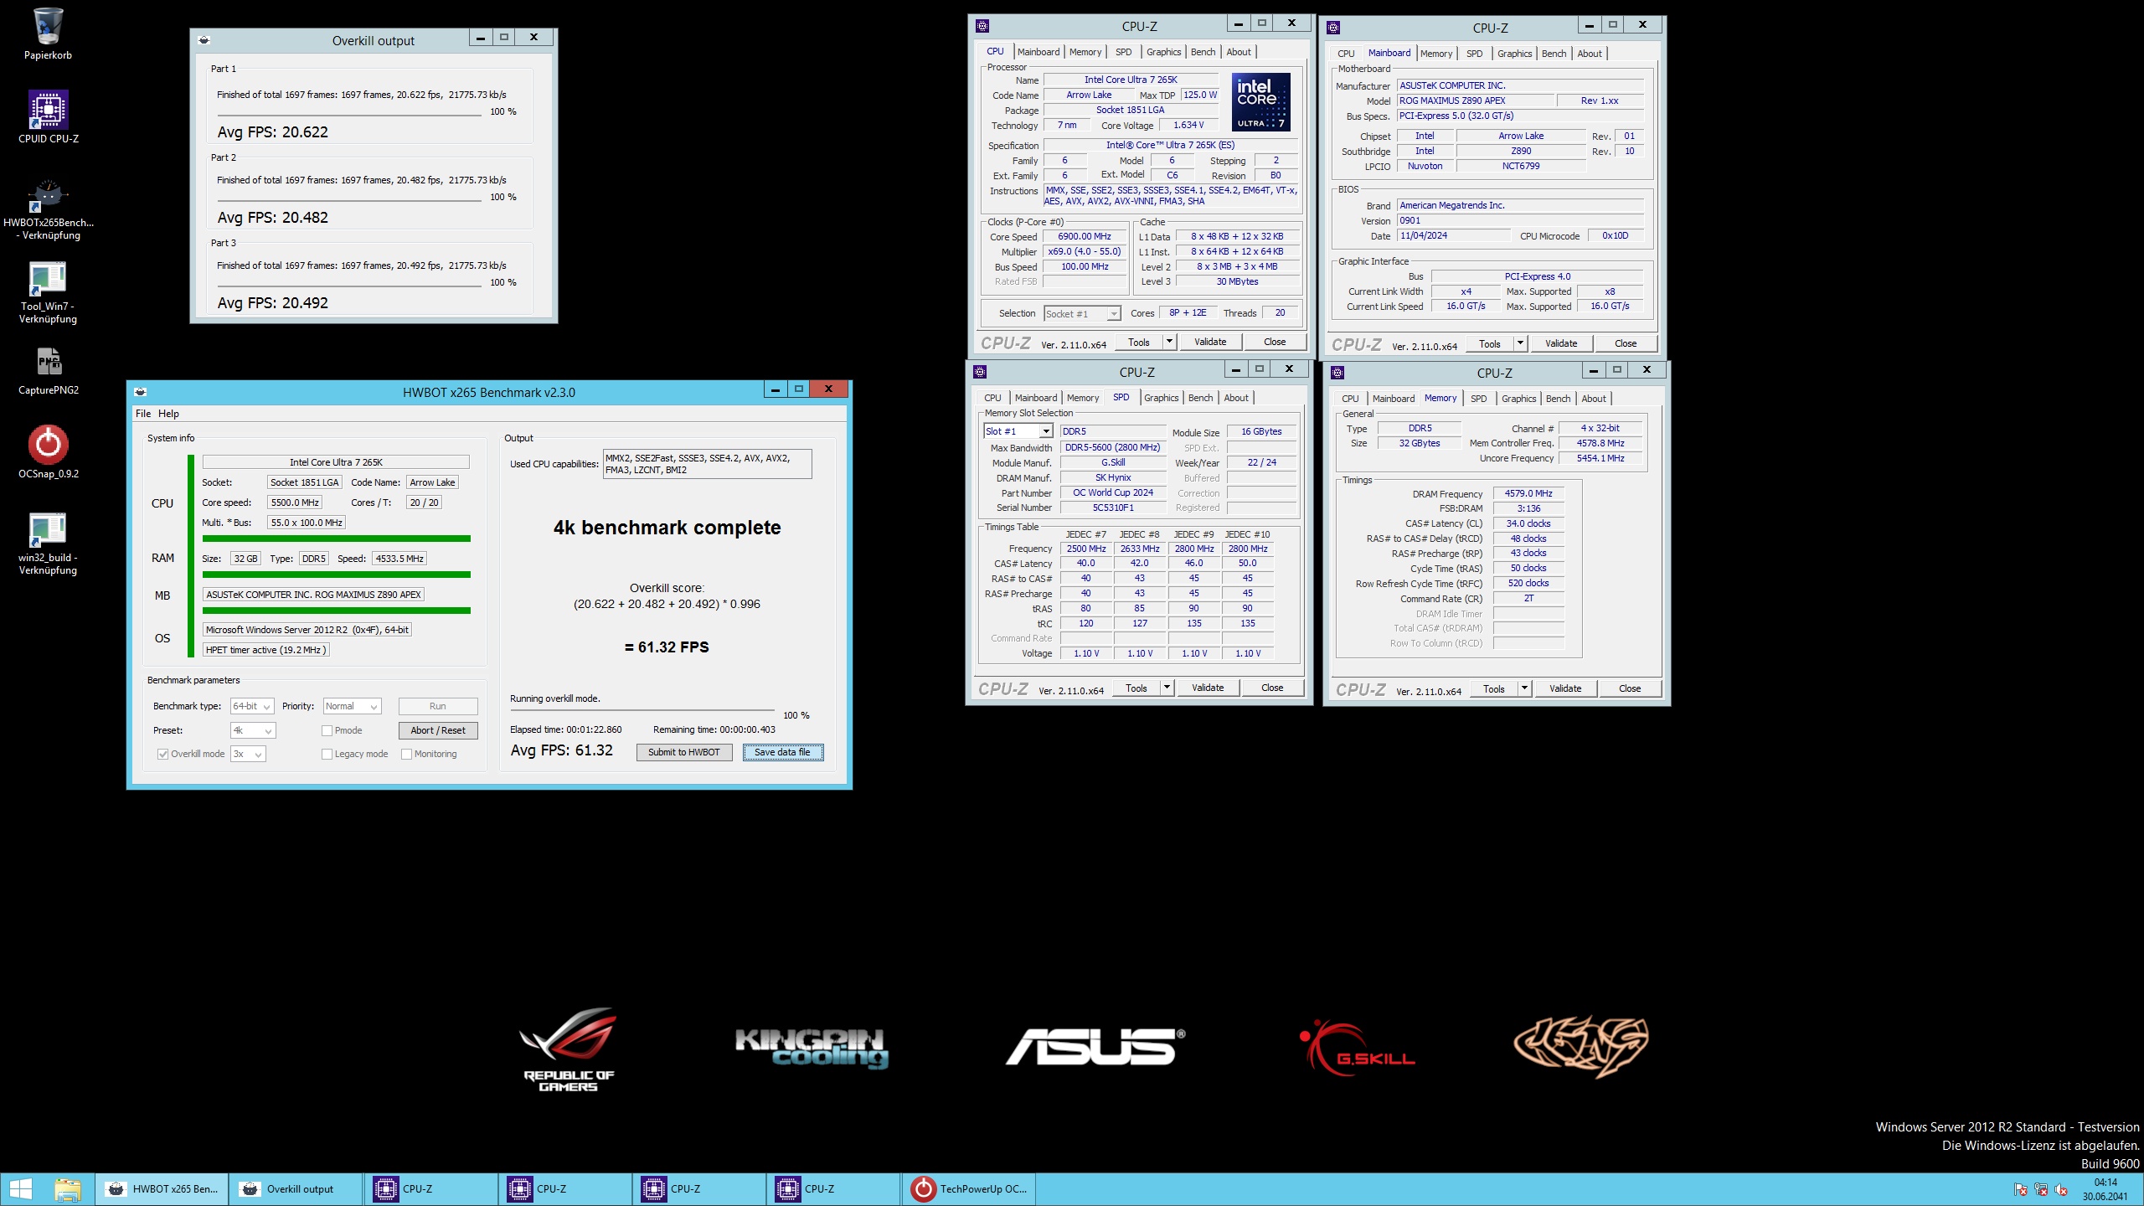Open Tool_Win7 desktop shortcut icon
The width and height of the screenshot is (2144, 1206).
(48, 292)
